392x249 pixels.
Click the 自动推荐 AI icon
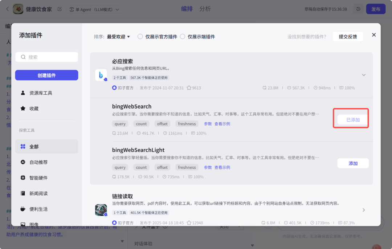click(23, 162)
